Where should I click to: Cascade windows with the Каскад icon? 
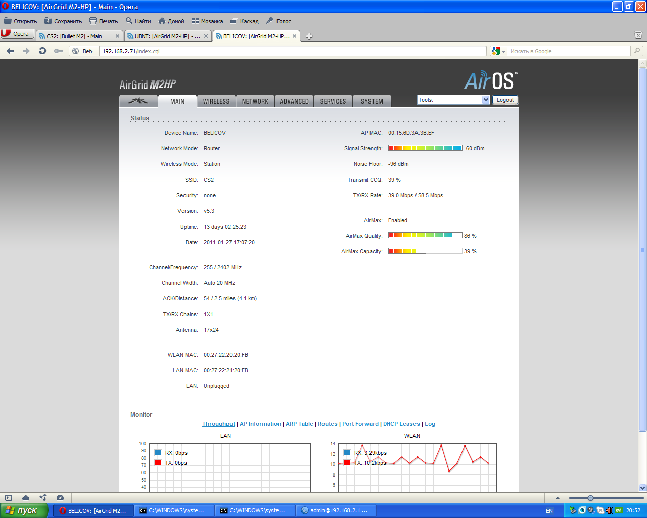pyautogui.click(x=234, y=21)
